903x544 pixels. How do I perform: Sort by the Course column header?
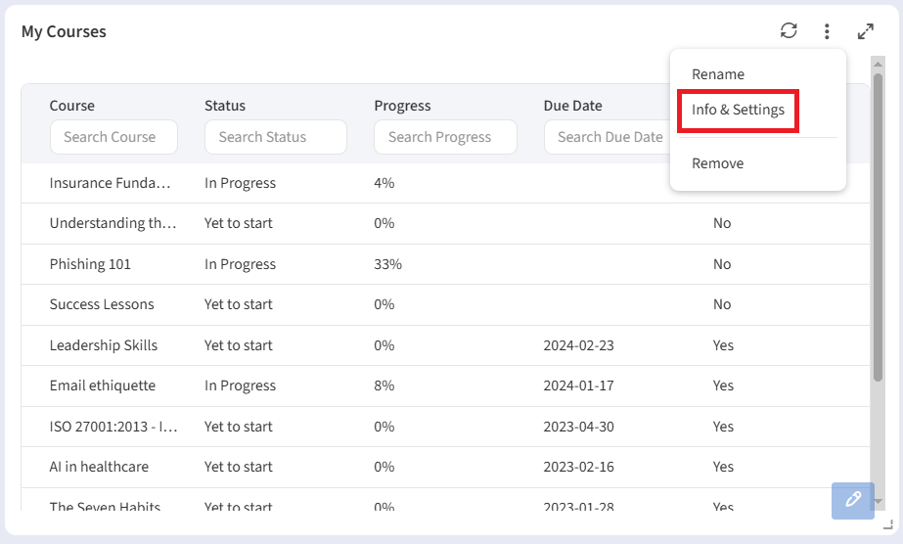pos(72,106)
